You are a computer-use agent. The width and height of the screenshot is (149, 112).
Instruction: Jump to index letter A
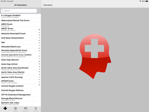39,32
